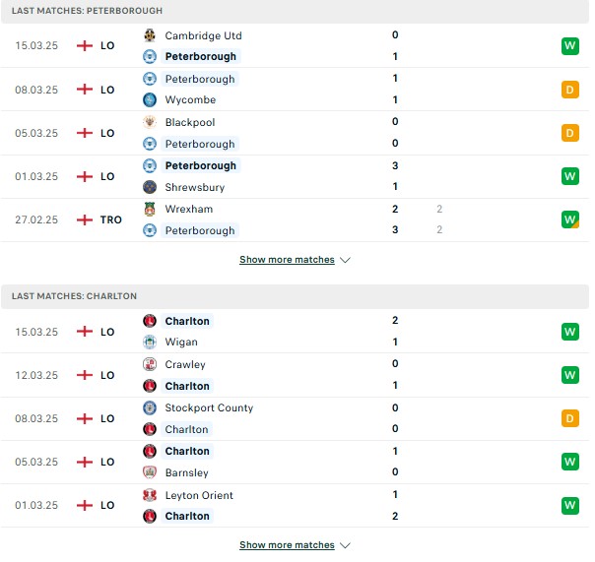Click the Blackpool club crest
The image size is (595, 562).
pos(150,122)
